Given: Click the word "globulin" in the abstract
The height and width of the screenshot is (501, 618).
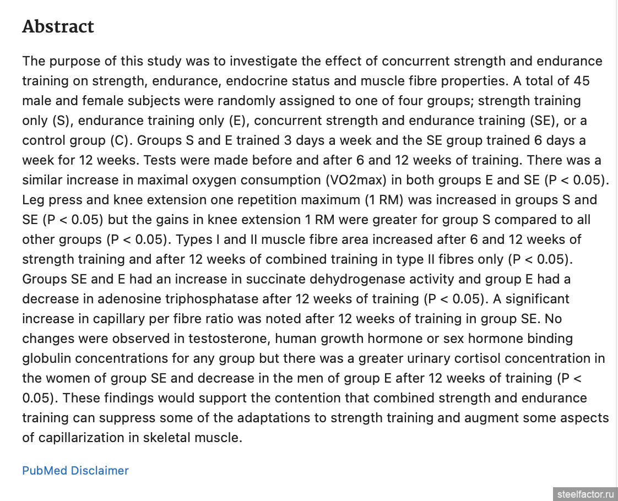Looking at the screenshot, I should coord(47,358).
